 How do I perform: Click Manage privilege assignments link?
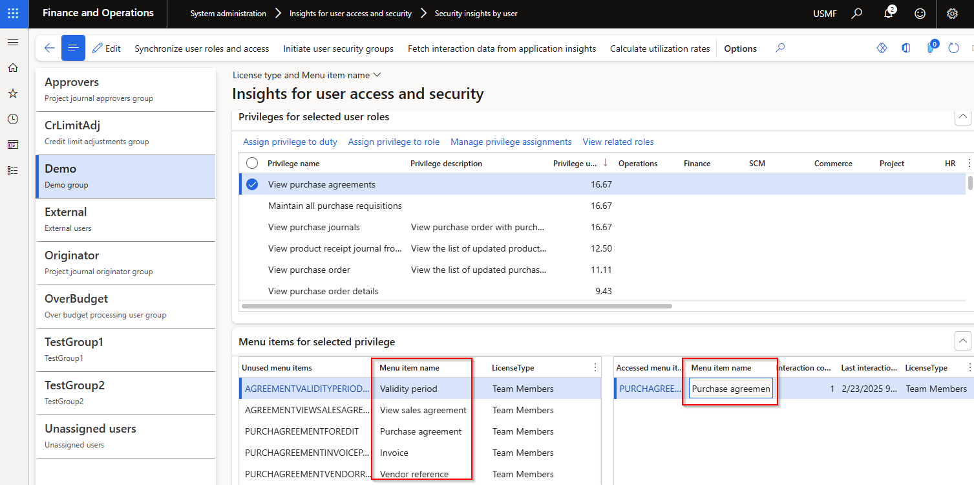click(x=511, y=142)
